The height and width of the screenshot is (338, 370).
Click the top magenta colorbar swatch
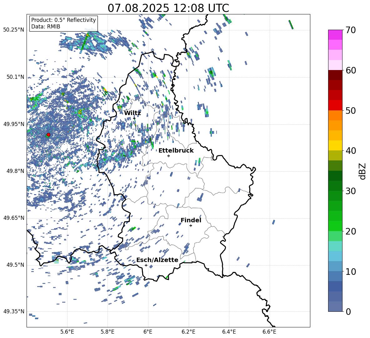point(335,35)
